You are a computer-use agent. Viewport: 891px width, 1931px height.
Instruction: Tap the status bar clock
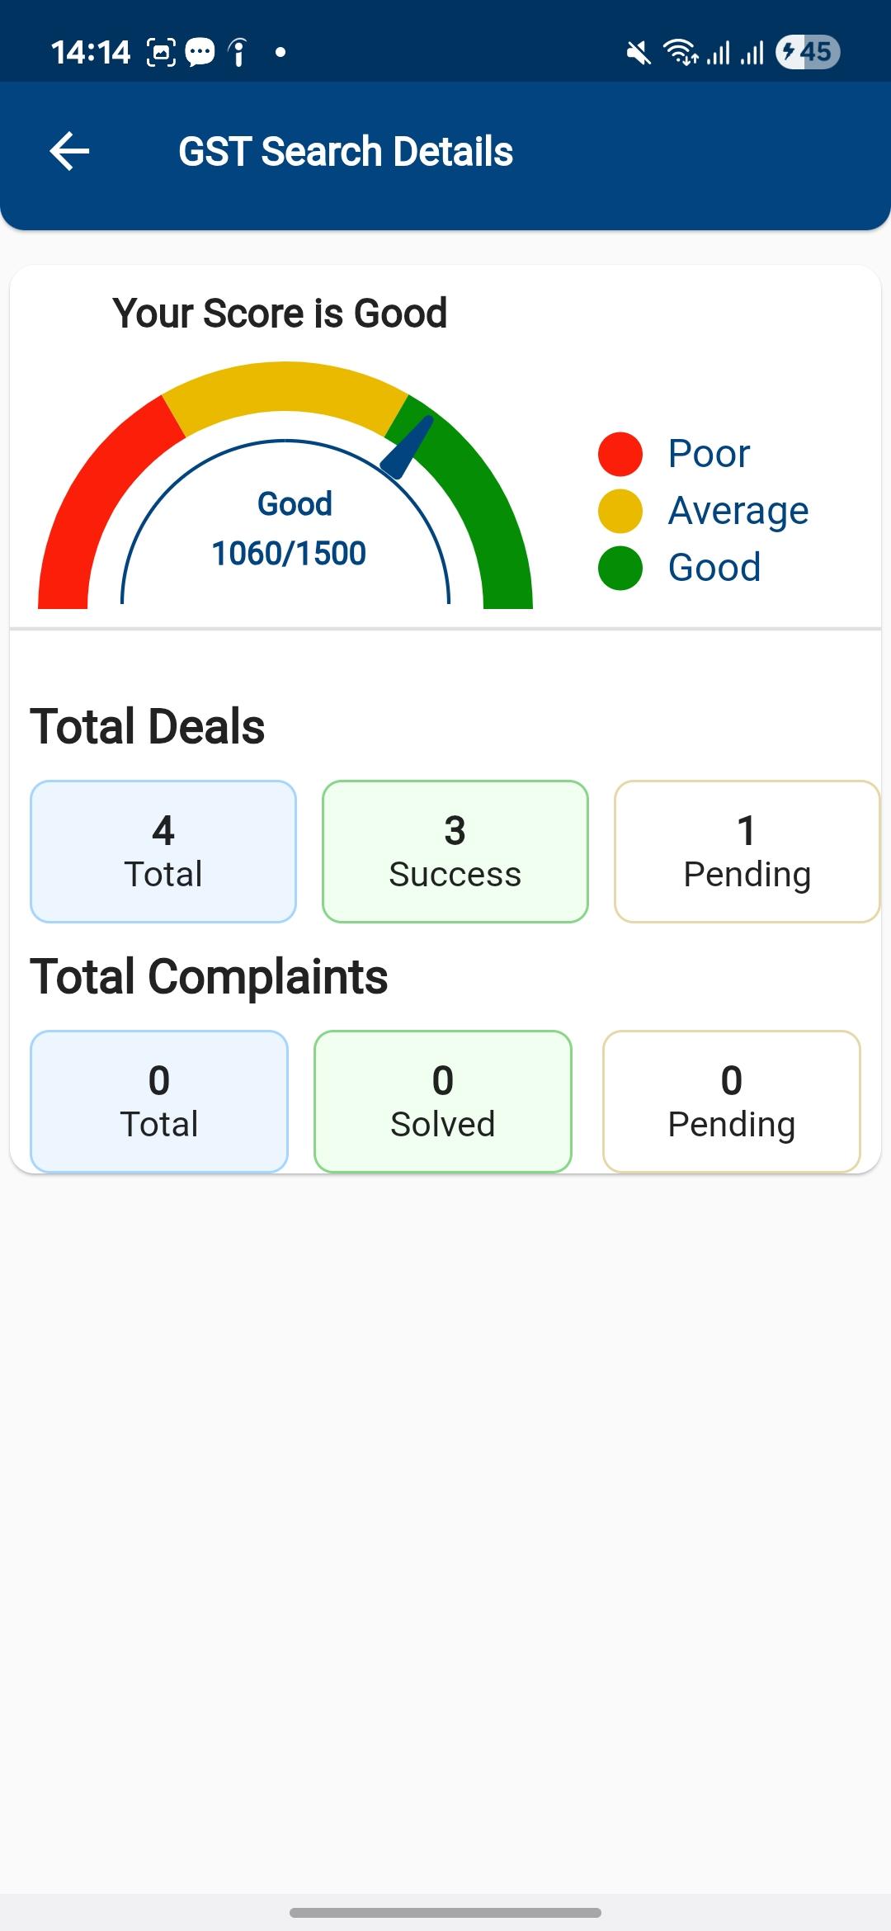[91, 53]
